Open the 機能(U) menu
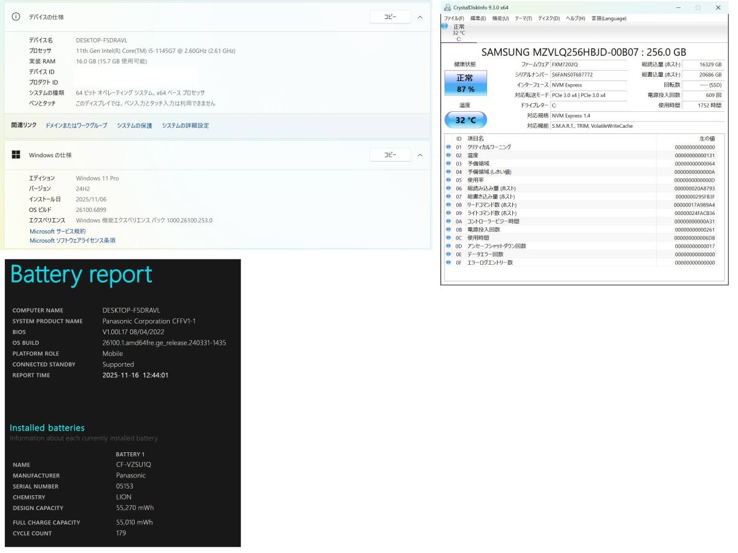Screen dimensions: 738x553 (500, 18)
